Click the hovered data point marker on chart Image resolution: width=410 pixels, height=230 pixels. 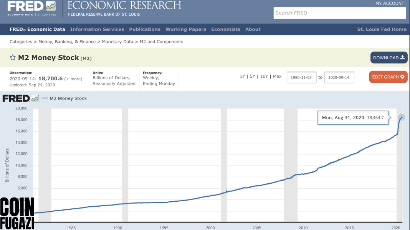coord(402,117)
